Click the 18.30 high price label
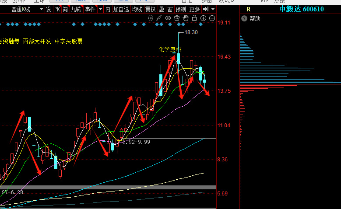341x209 pixels. coord(191,32)
